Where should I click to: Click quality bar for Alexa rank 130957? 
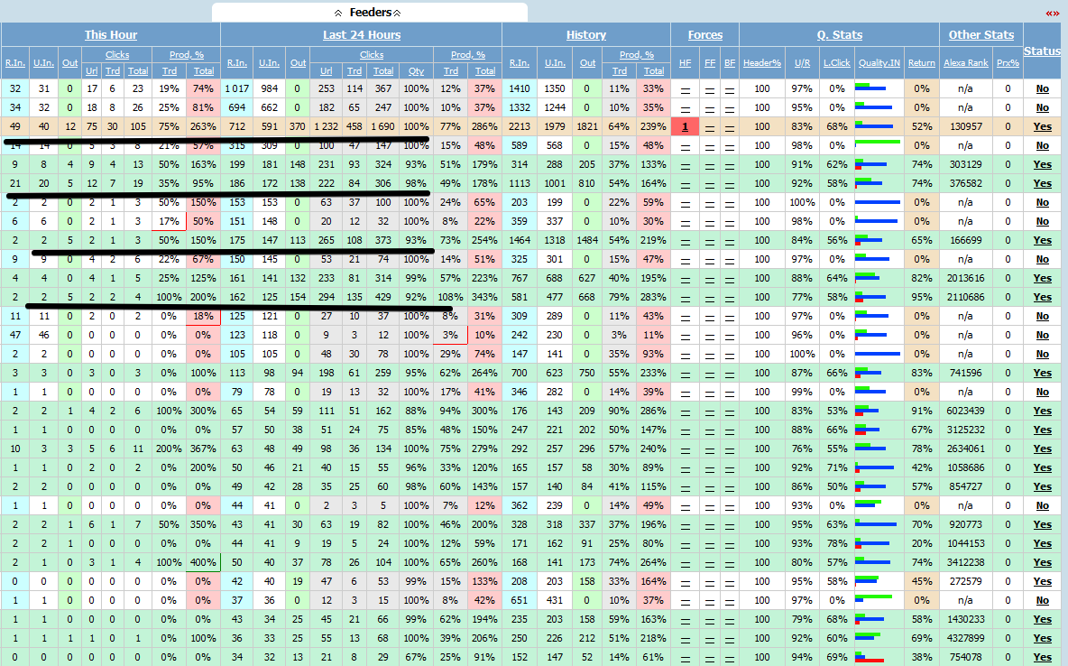874,125
